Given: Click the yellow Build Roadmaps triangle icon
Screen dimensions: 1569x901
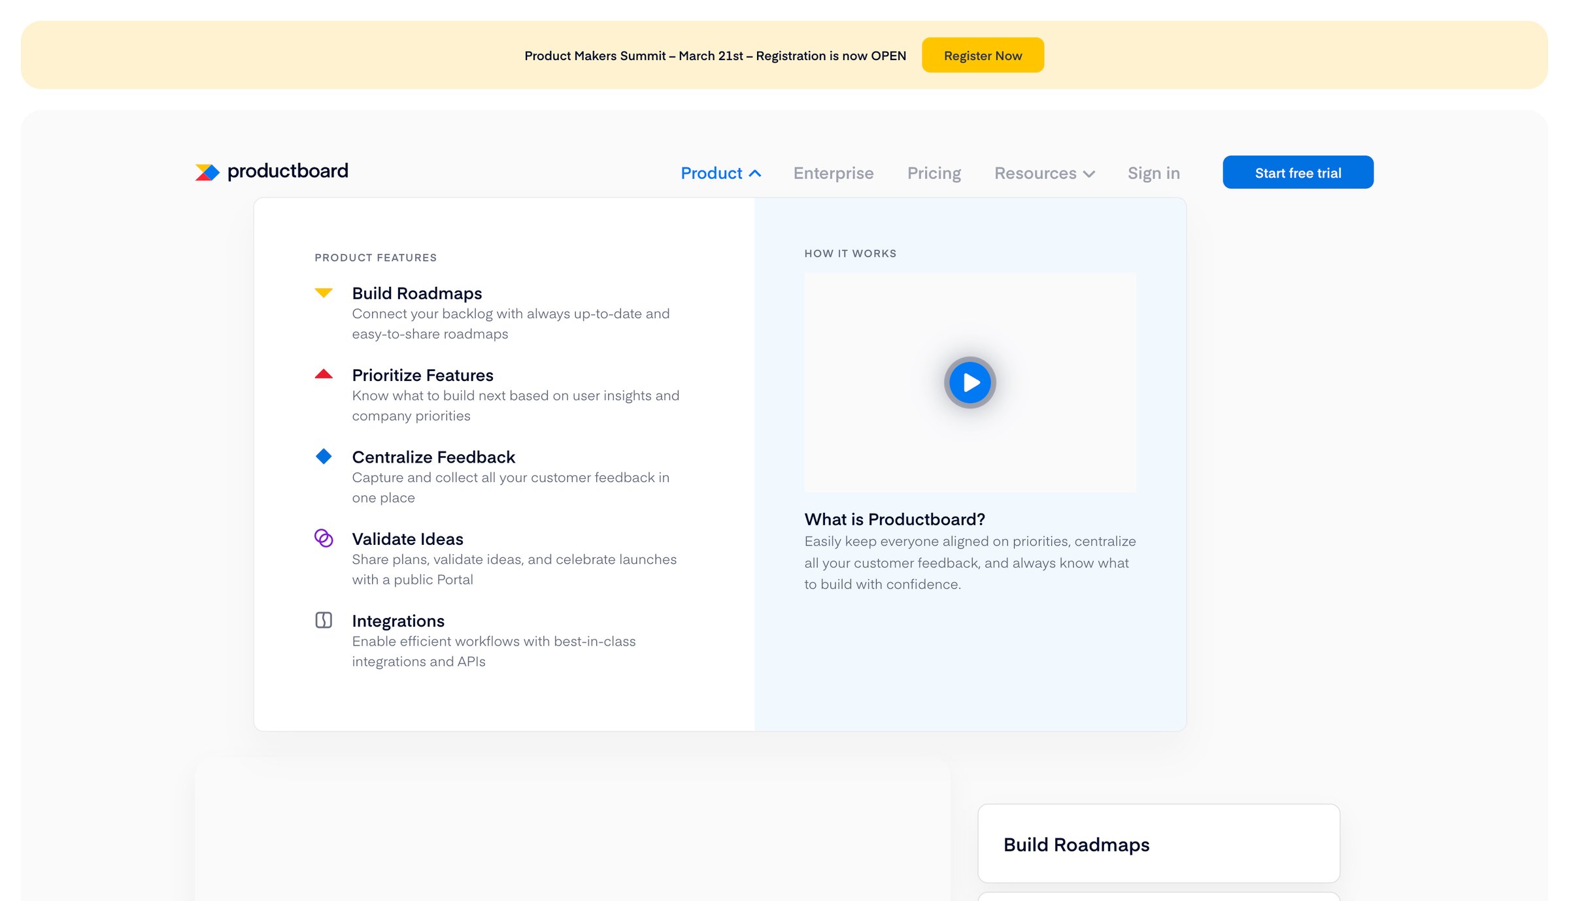Looking at the screenshot, I should click(x=324, y=292).
